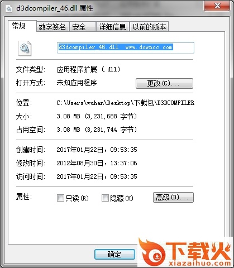Click the size value 3,231,688 字节

point(111,116)
